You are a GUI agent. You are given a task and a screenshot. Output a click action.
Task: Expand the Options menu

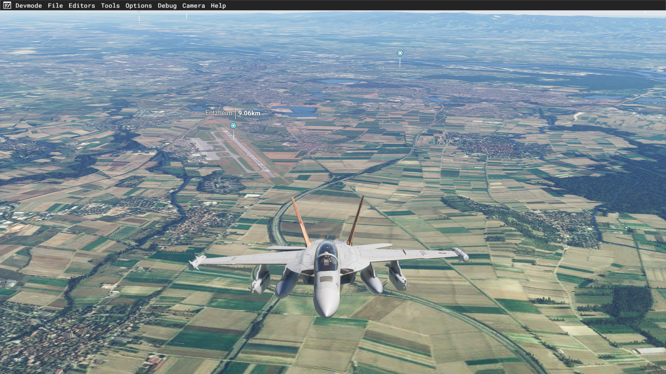[x=138, y=6]
